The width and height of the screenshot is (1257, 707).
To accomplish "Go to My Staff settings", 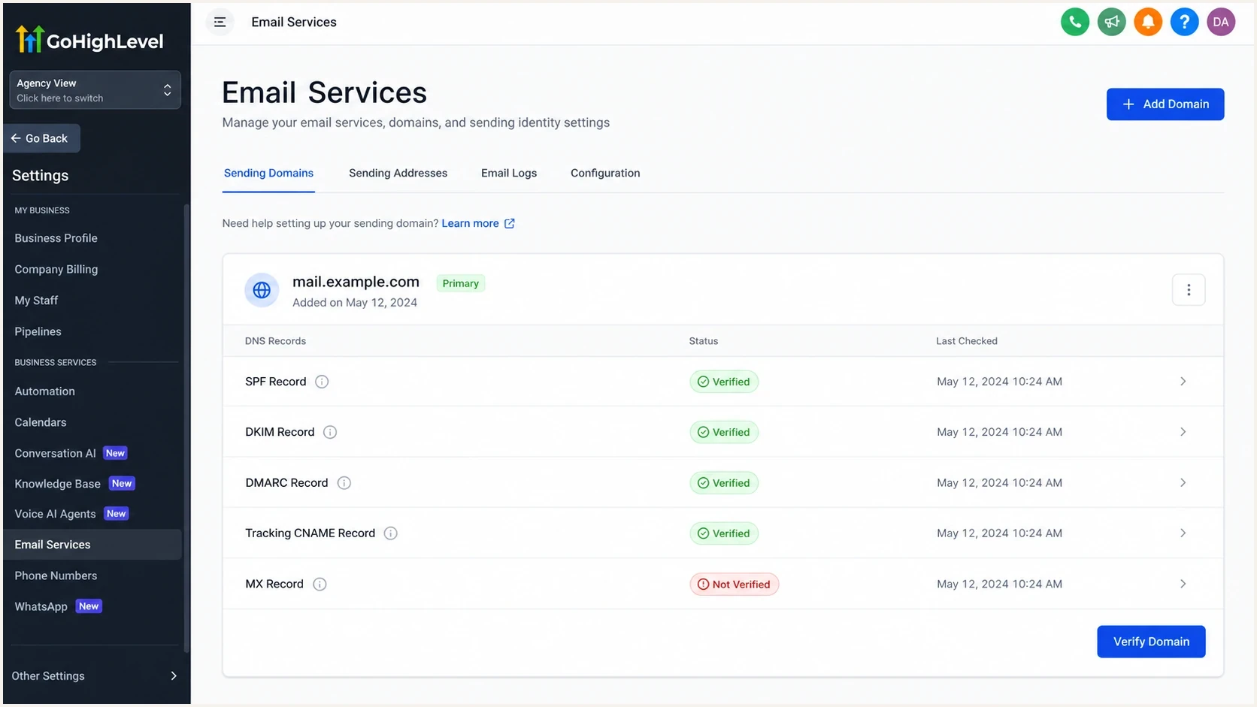I will (x=36, y=301).
